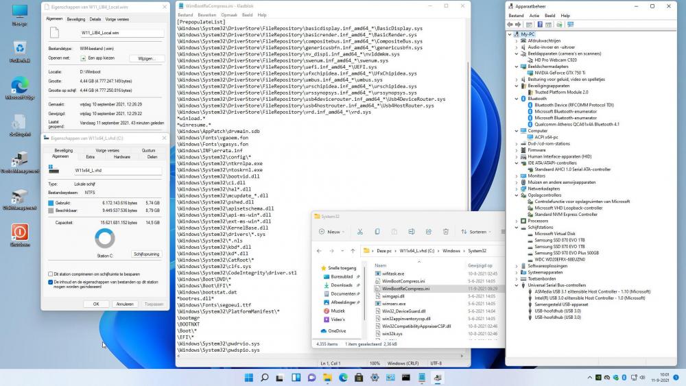Click the up-arrow navigation icon in Explorer
Screen dimensions: 686x386
(353, 251)
